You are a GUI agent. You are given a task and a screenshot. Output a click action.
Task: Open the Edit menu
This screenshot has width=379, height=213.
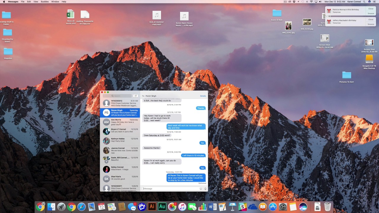click(x=29, y=1)
